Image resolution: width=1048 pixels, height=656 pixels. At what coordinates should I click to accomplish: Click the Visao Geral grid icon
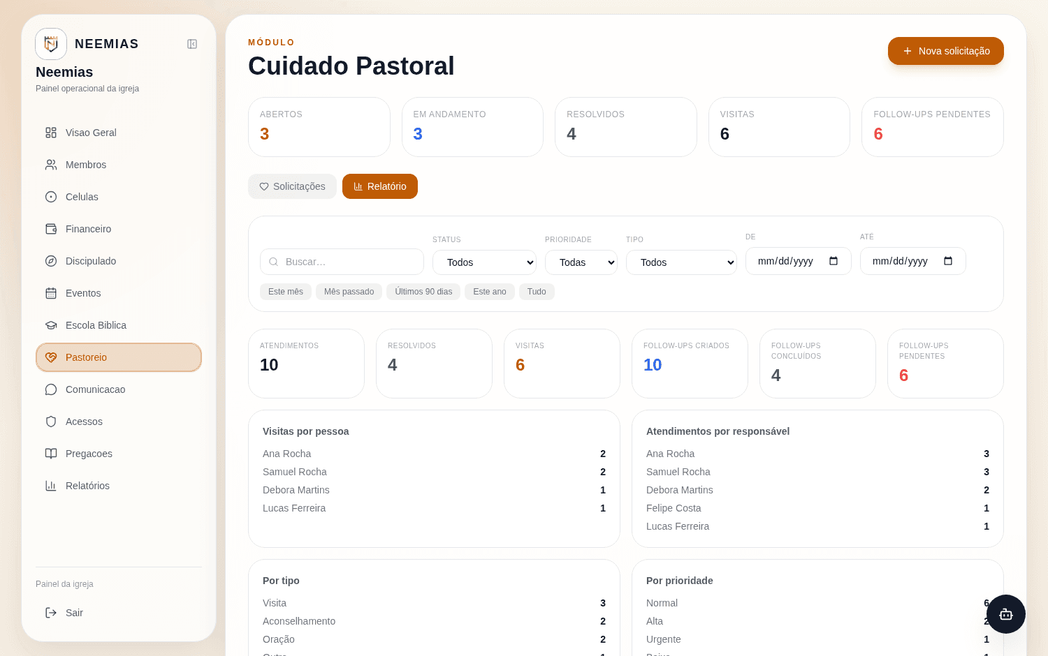[x=51, y=133]
